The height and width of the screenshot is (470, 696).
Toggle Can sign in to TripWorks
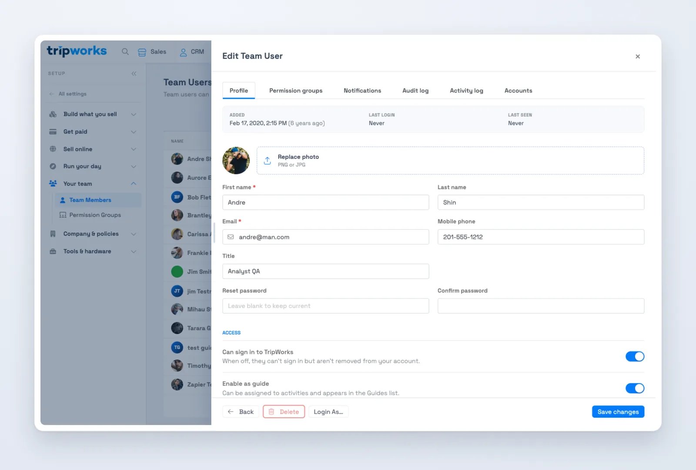click(x=635, y=356)
